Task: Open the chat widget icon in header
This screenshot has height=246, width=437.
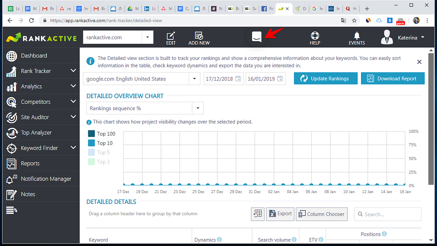Action: tap(257, 37)
